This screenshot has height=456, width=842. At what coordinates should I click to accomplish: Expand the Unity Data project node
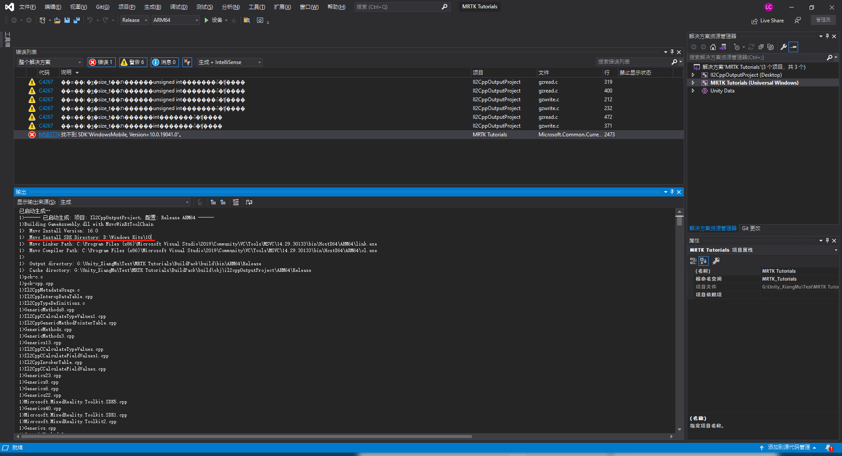click(x=693, y=91)
